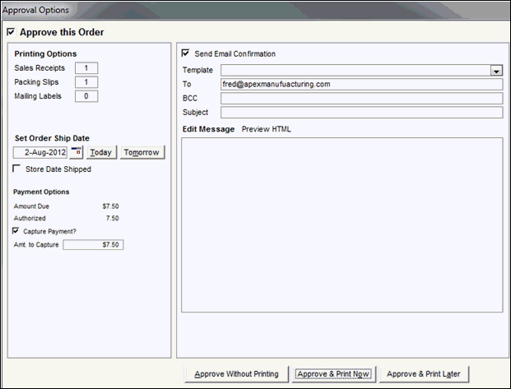The height and width of the screenshot is (389, 511).
Task: Expand the Template dropdown arrow
Action: 495,71
